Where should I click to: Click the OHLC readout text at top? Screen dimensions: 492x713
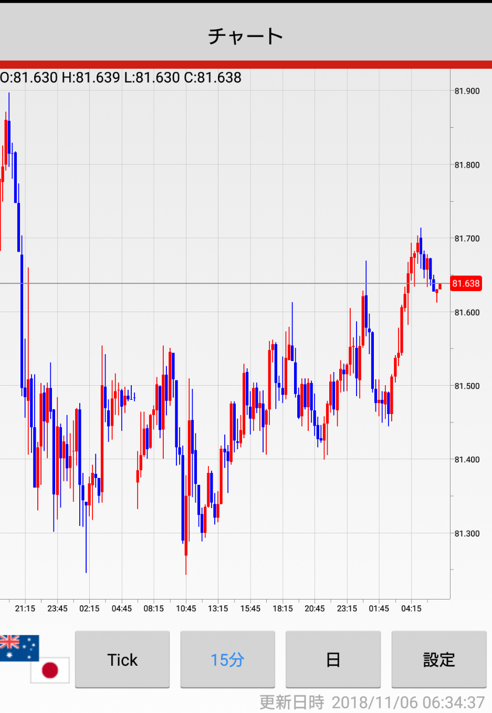(x=121, y=78)
